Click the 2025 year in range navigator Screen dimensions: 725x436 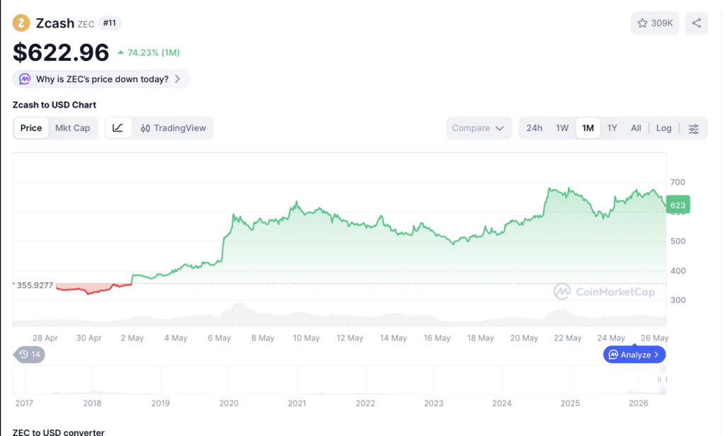point(570,403)
